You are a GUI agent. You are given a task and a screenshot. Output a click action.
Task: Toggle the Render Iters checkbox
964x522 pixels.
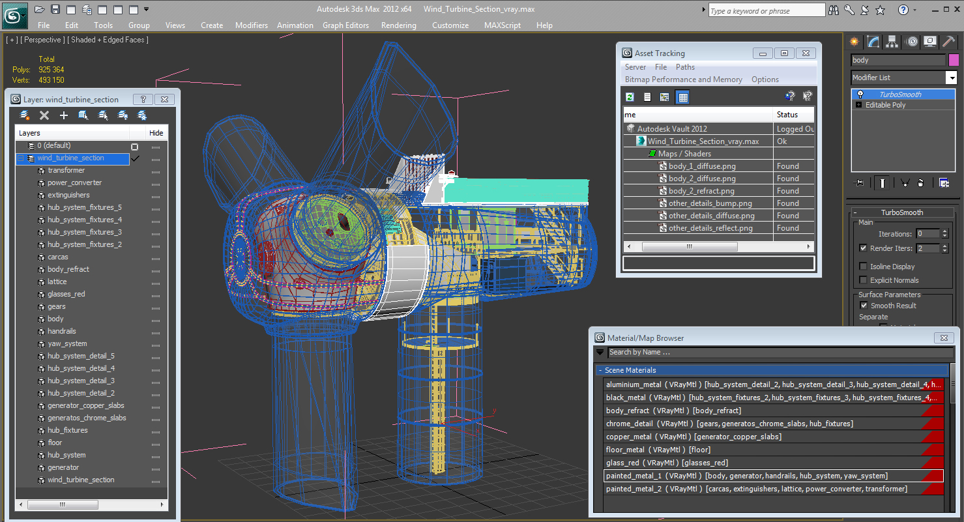tap(864, 248)
